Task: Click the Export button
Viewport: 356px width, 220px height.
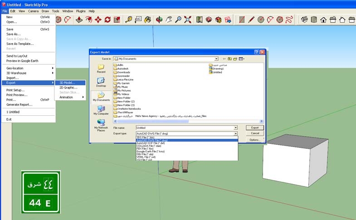Action: [255, 128]
